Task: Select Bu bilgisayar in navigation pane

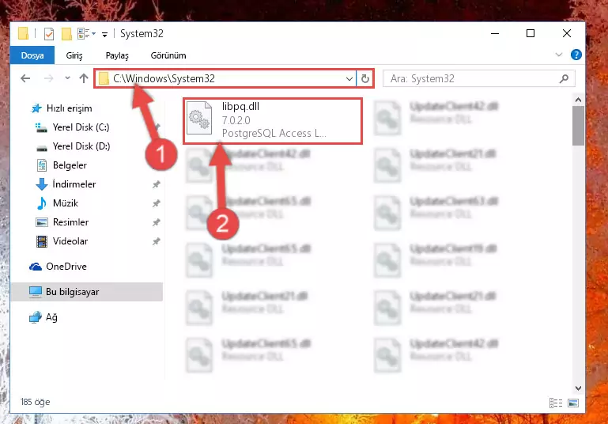Action: pos(86,292)
